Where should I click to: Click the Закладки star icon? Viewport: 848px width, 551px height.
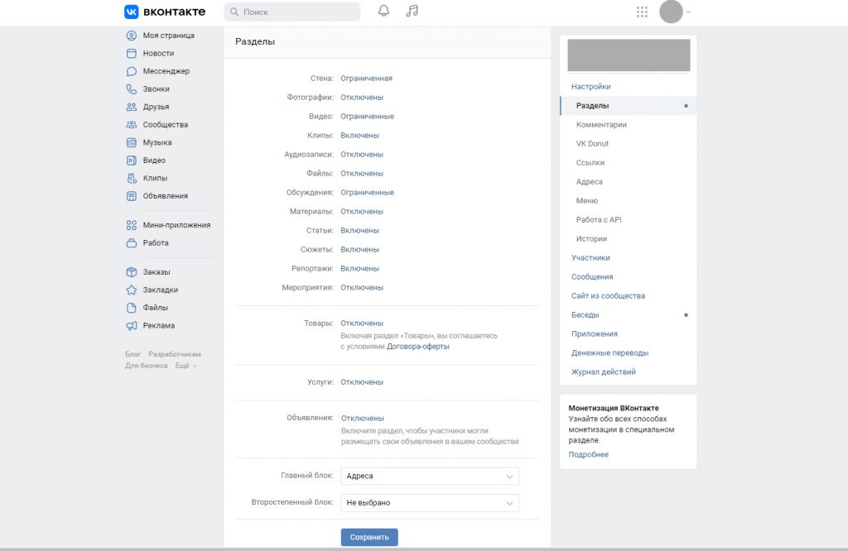coord(132,290)
